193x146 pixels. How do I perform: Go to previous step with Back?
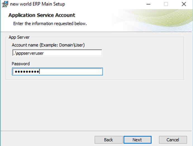(x=108, y=140)
